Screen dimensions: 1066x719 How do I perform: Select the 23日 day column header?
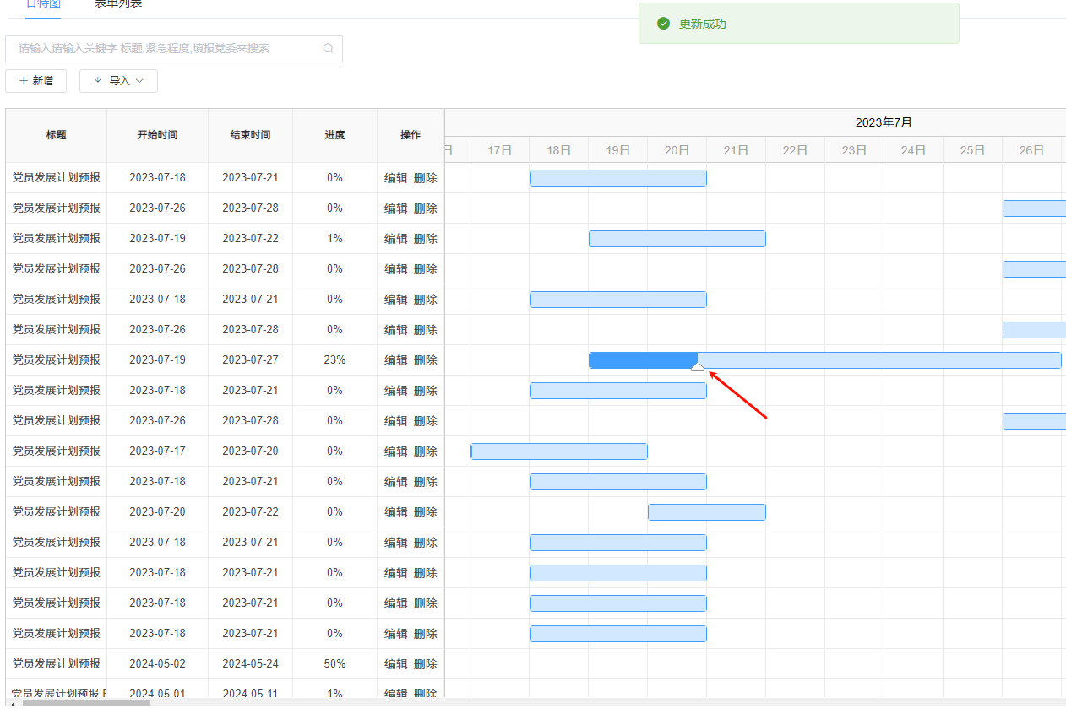855,150
